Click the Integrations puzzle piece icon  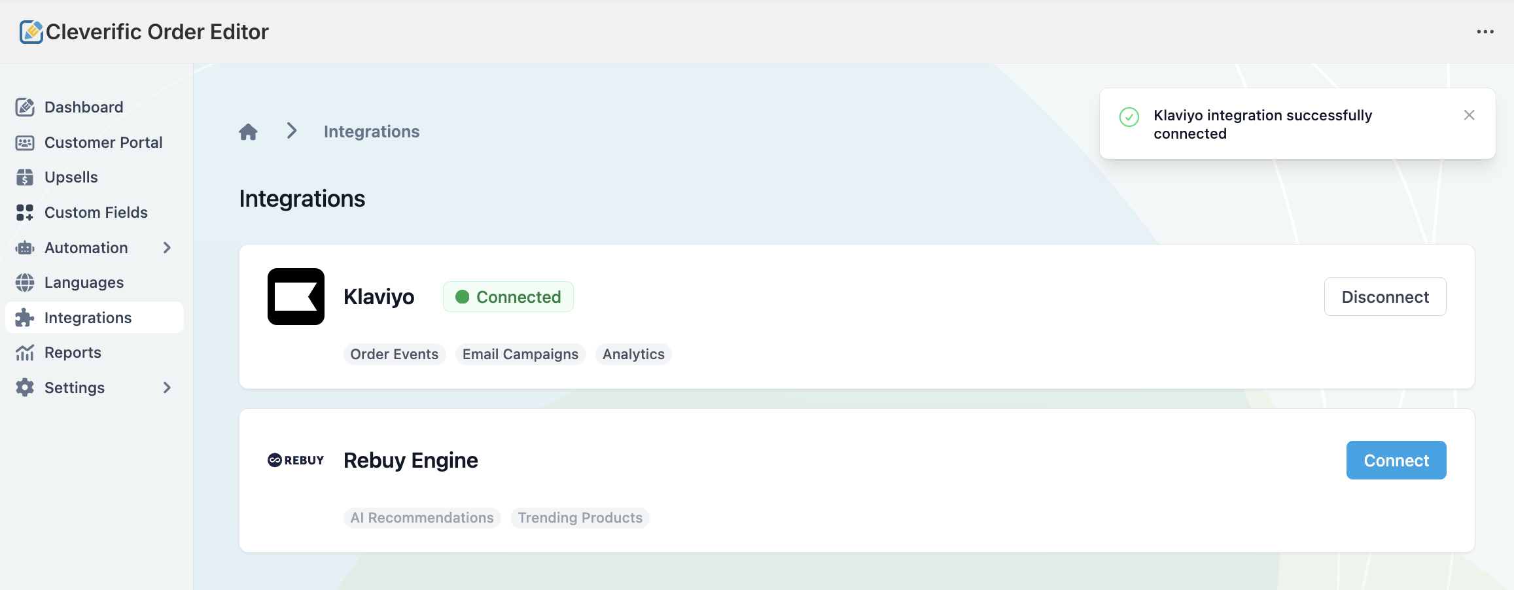pyautogui.click(x=25, y=318)
